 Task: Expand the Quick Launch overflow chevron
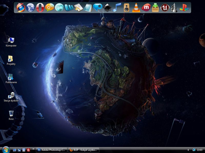coord(33,149)
